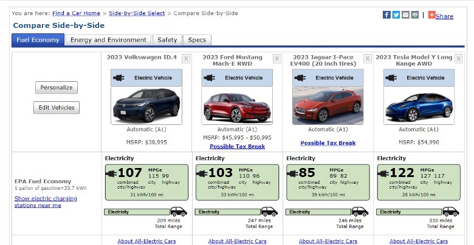The width and height of the screenshot is (474, 245).
Task: Click the blue Volkswagen ID.4 photo
Action: point(146,106)
